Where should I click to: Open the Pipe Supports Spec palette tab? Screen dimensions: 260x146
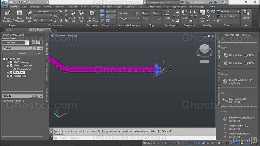point(219,72)
